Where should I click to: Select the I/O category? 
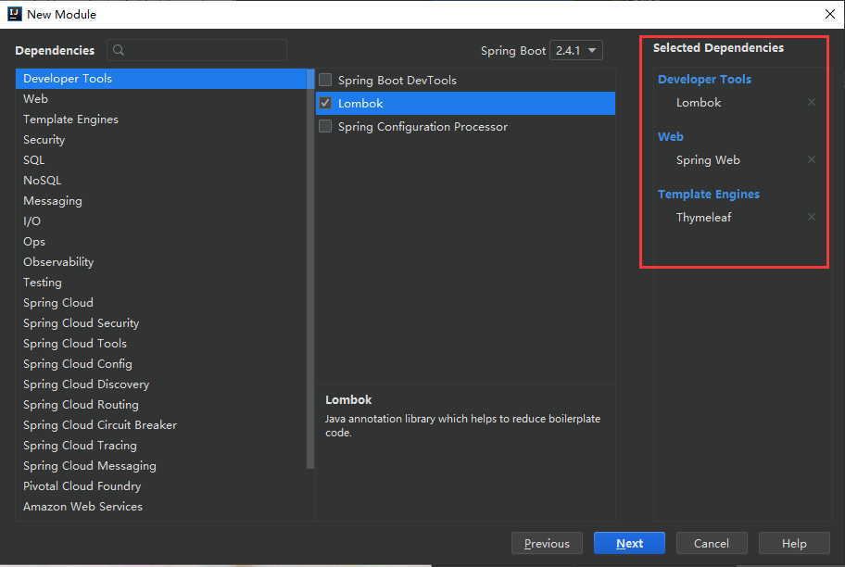160,221
